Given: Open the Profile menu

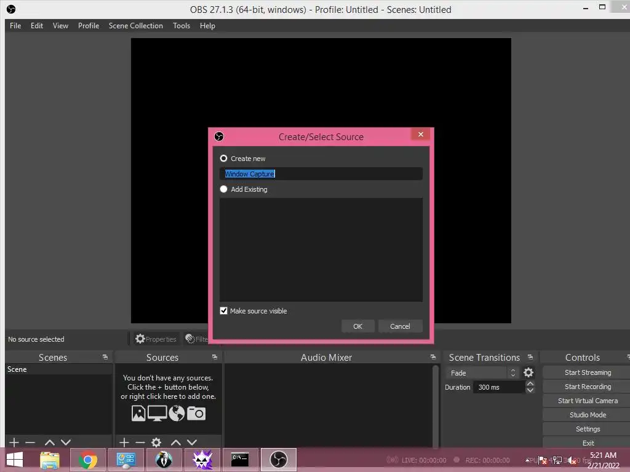Looking at the screenshot, I should [x=89, y=26].
